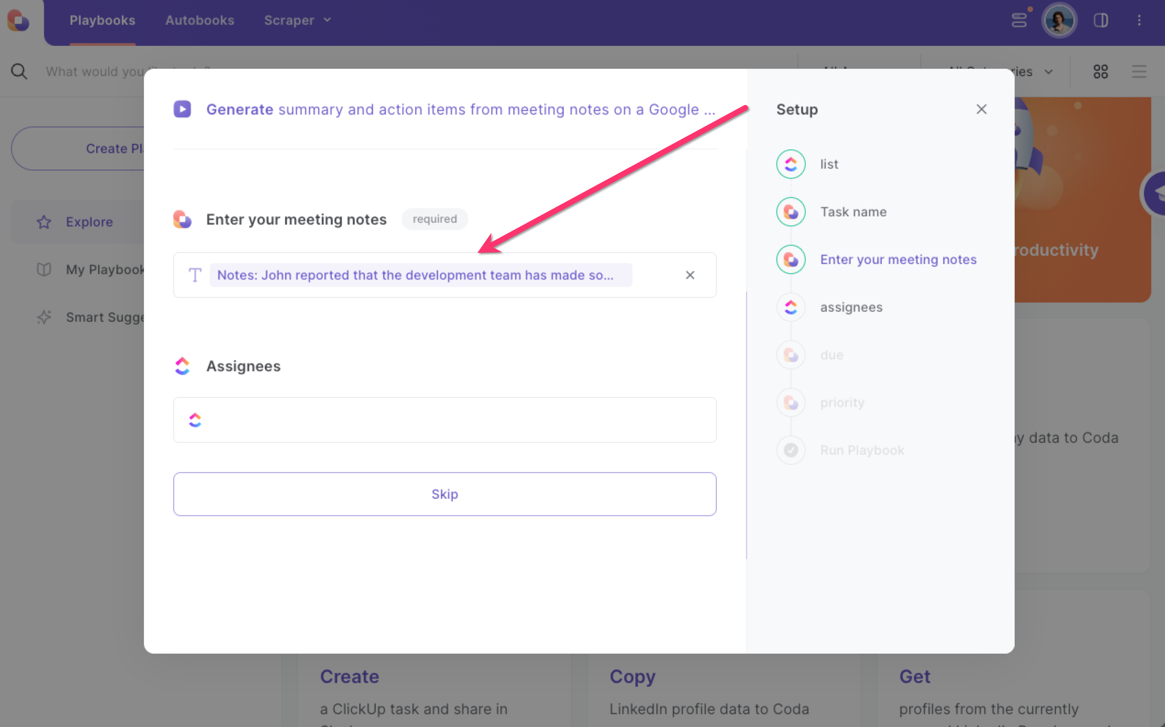Viewport: 1165px width, 727px height.
Task: Click the My Playbooks book icon
Action: click(x=44, y=269)
